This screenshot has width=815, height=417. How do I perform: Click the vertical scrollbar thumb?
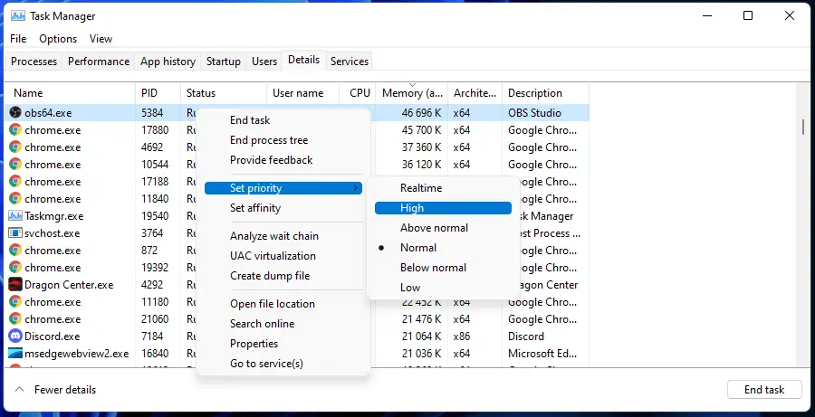click(803, 127)
